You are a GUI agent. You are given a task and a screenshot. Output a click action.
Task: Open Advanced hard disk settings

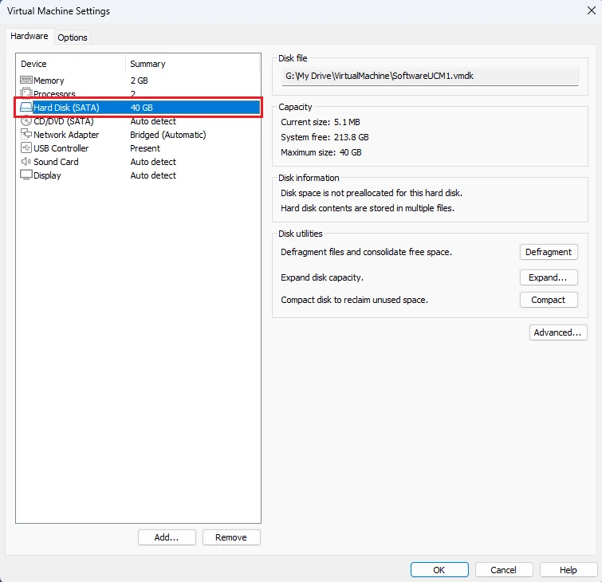558,332
